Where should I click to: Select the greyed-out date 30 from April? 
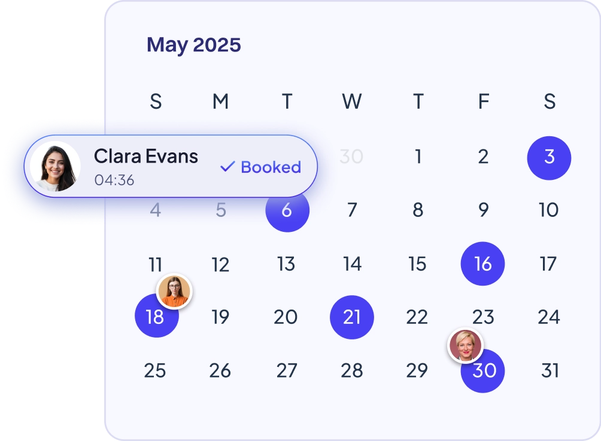pyautogui.click(x=351, y=157)
